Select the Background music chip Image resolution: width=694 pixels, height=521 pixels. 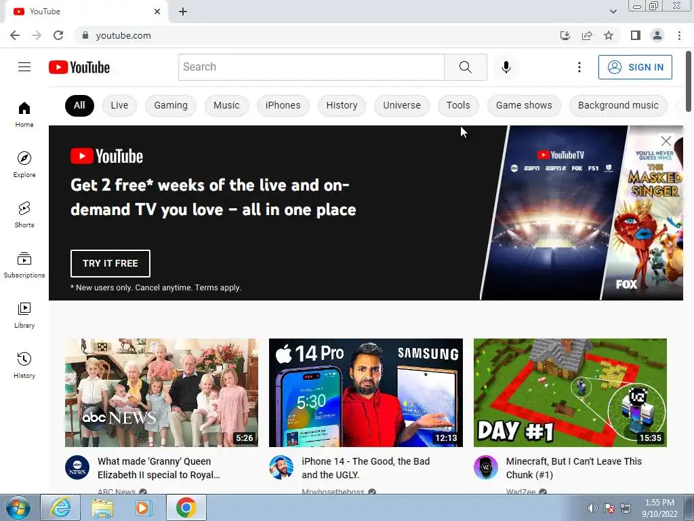(618, 105)
